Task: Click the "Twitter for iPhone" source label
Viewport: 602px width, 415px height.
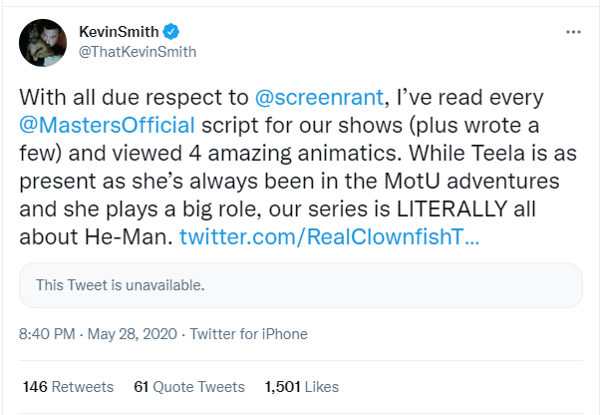Action: coord(249,334)
